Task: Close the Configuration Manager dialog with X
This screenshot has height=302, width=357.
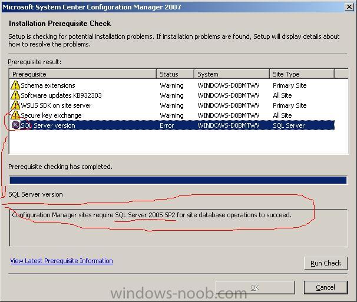Action: click(349, 7)
